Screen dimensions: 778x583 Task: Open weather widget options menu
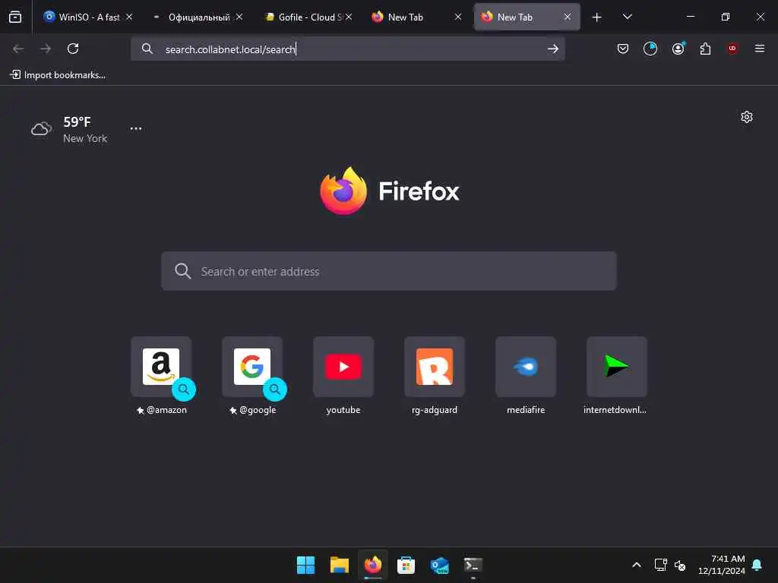[136, 129]
